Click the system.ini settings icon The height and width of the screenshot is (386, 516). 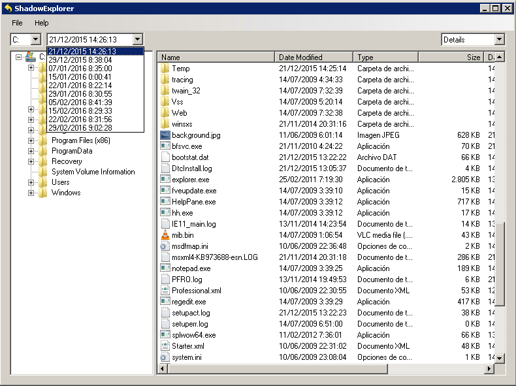point(164,357)
